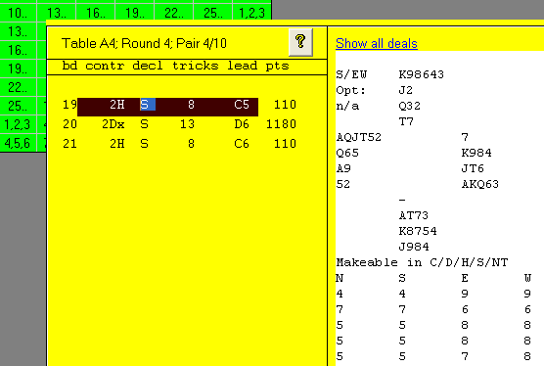Click North spades holding K98643
This screenshot has height=366, width=544.
click(421, 74)
